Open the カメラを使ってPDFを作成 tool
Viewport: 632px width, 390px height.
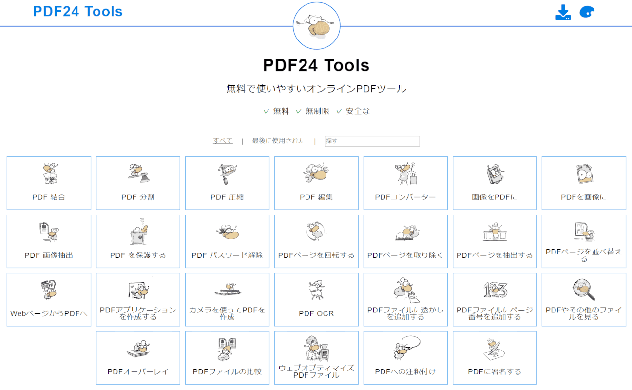click(227, 299)
